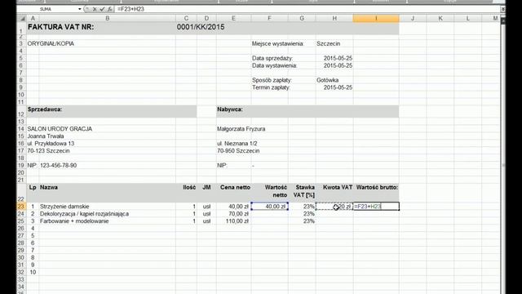Select column F header
The image size is (522, 294).
[x=269, y=18]
